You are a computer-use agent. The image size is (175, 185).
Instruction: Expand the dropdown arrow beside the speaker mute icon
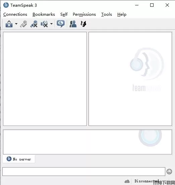[51, 24]
